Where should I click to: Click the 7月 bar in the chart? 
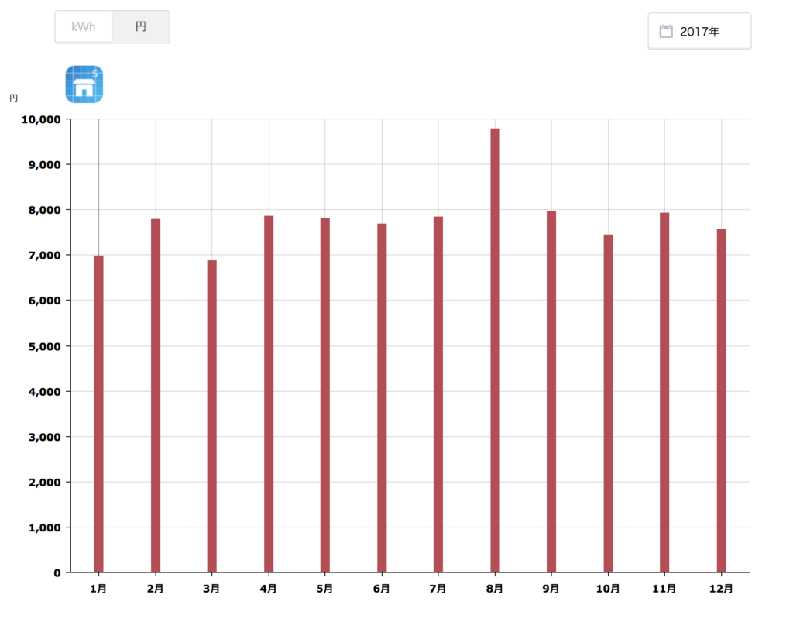438,394
